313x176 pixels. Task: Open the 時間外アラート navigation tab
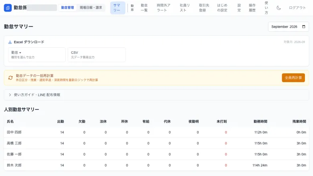coord(163,8)
